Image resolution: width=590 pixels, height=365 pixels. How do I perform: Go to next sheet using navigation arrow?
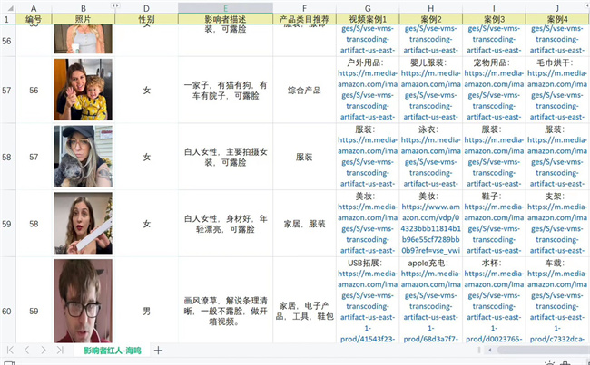coord(44,350)
